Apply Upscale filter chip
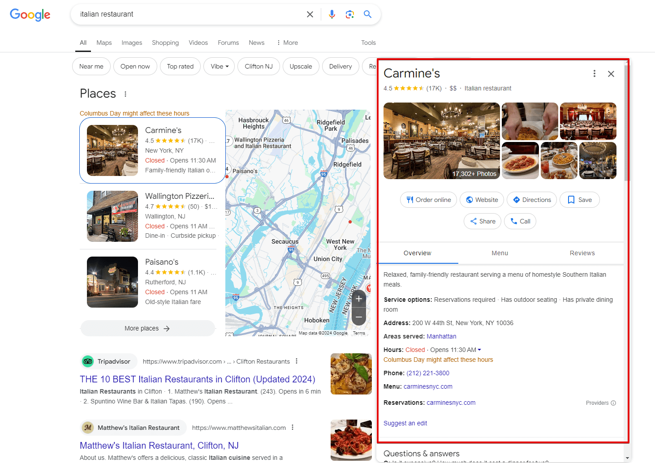 click(x=301, y=66)
